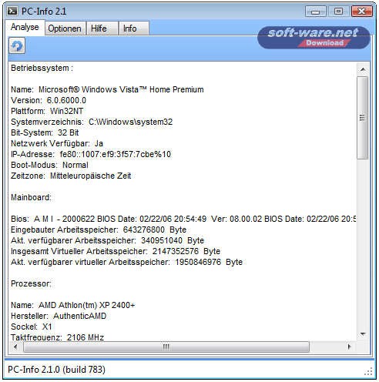Viewport: 379px width, 382px height.
Task: Click the 'Hersteller: AuthenticAMD' line
Action: [x=59, y=316]
